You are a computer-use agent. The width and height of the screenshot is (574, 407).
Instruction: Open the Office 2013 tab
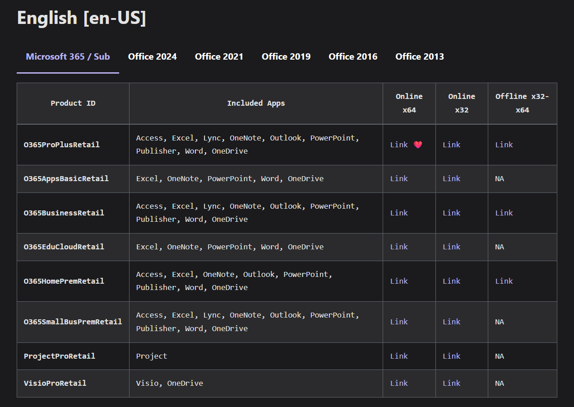(x=420, y=56)
